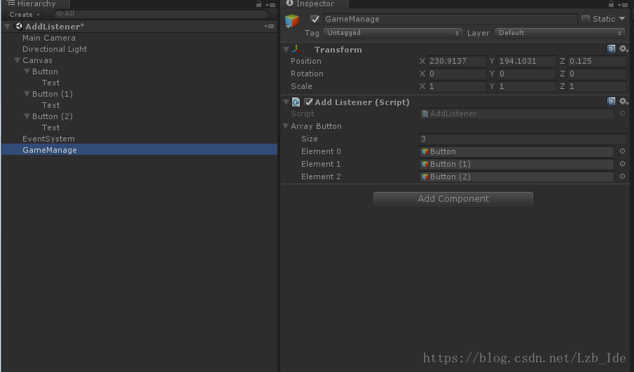Click object picker circle for Element 2
This screenshot has width=634, height=372.
pos(622,177)
